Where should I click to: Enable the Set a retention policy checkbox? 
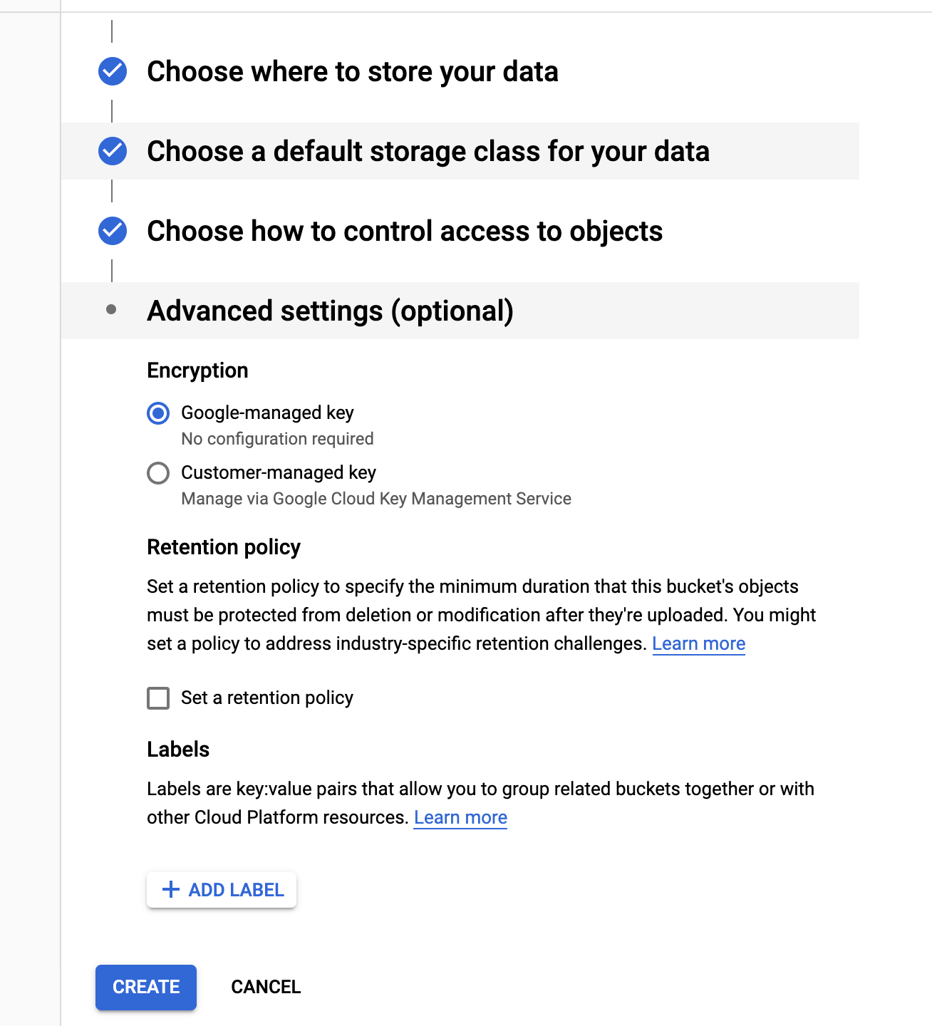click(158, 698)
